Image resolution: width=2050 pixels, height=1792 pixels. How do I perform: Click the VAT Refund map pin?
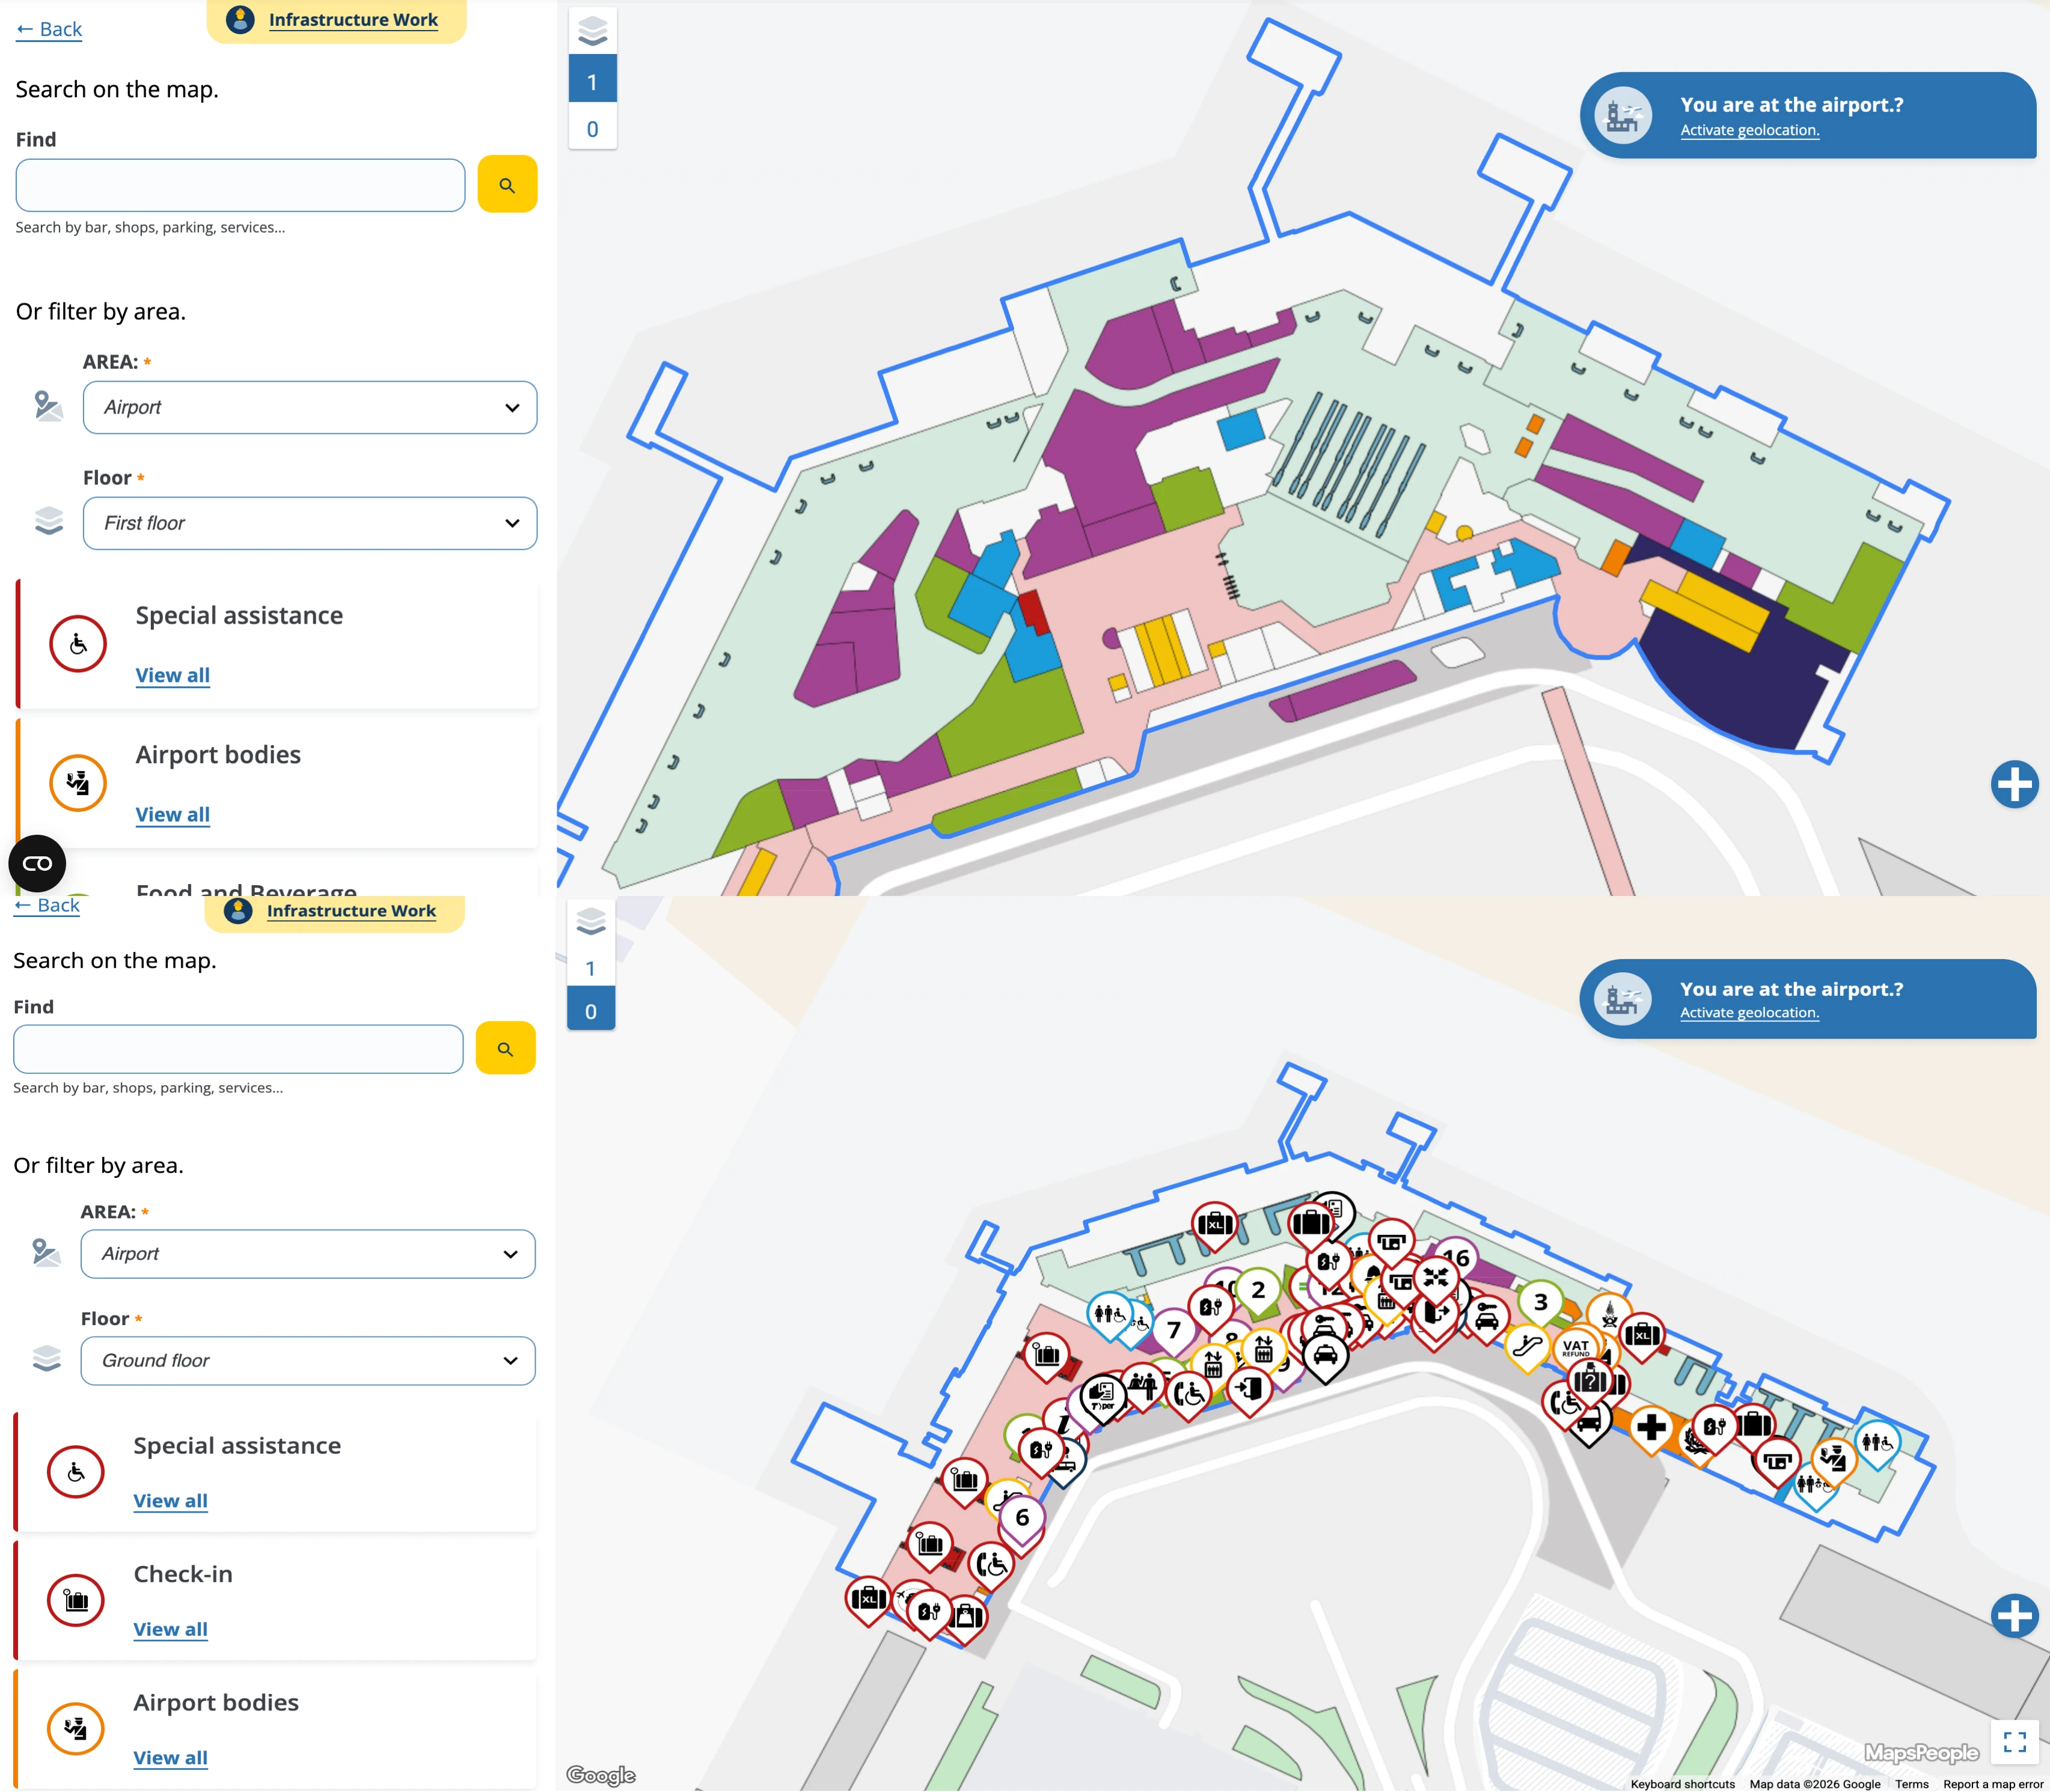(x=1577, y=1348)
